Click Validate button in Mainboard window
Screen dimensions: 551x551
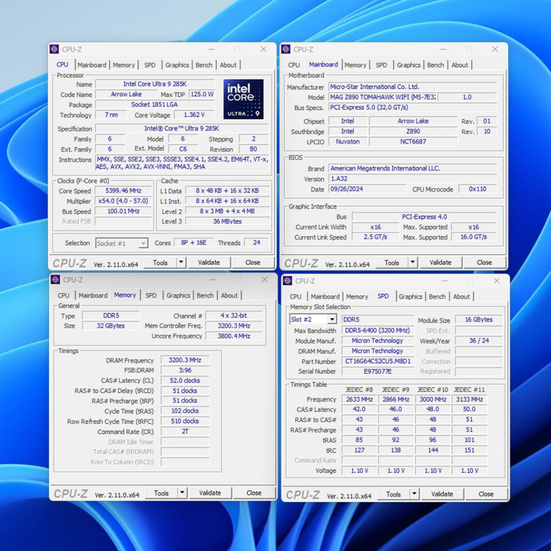[440, 263]
